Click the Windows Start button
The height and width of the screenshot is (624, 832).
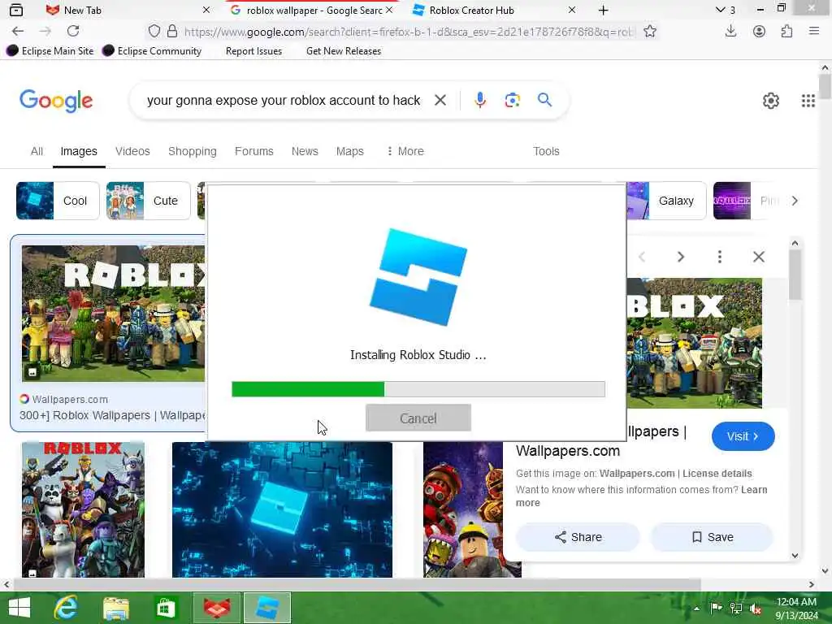[19, 608]
